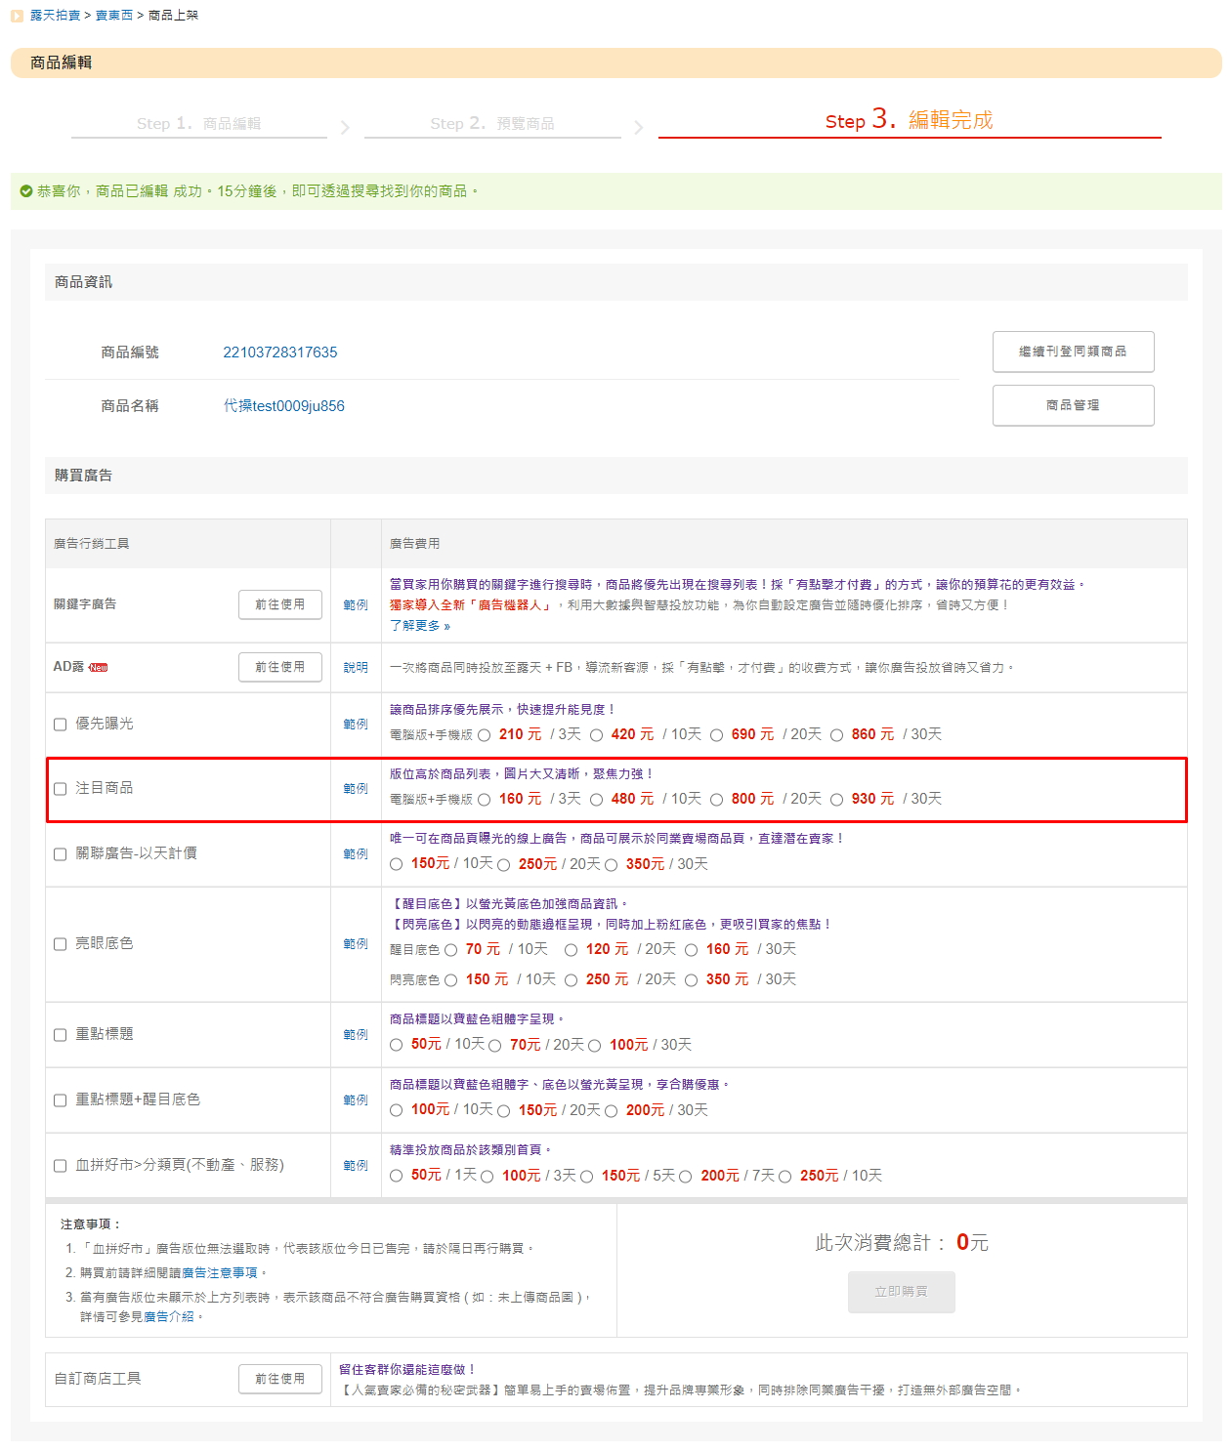Click arrow between Step 2 and Step 3
This screenshot has height=1452, width=1229.
(x=639, y=128)
